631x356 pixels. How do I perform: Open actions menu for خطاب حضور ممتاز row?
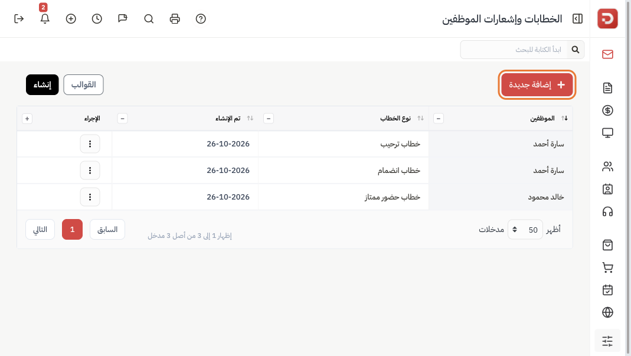tap(90, 197)
